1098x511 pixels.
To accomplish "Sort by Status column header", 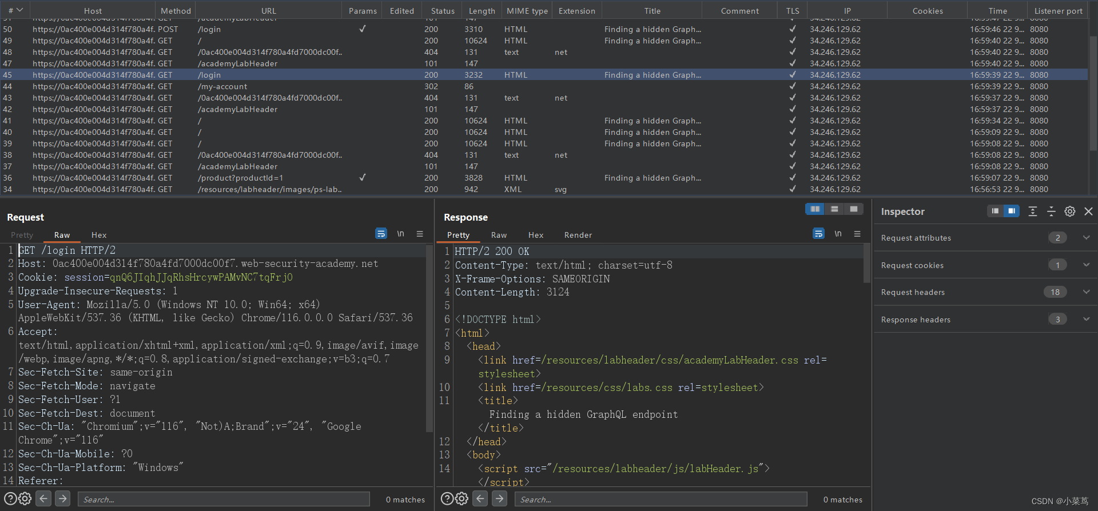I will click(443, 10).
